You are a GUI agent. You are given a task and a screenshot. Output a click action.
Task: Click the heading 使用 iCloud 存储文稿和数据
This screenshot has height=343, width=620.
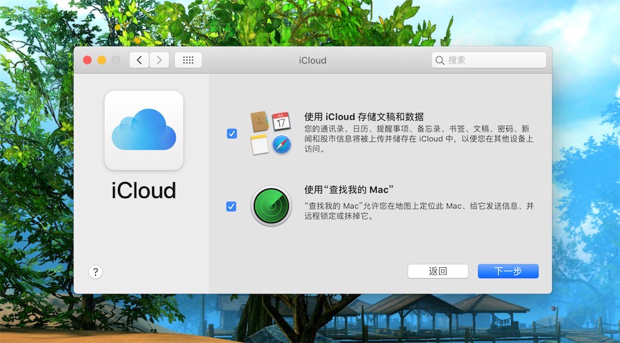[x=364, y=116]
